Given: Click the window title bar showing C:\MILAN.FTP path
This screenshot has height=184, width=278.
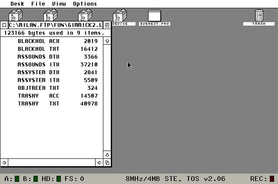Looking at the screenshot, I should [56, 25].
